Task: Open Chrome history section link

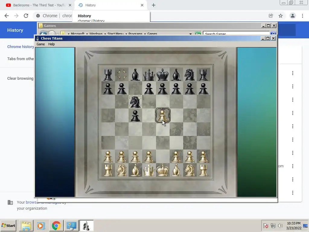Action: [21, 47]
